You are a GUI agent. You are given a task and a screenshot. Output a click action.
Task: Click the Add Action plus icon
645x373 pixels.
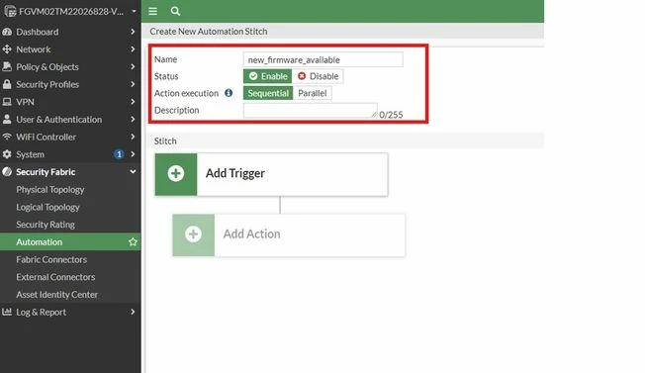[193, 234]
